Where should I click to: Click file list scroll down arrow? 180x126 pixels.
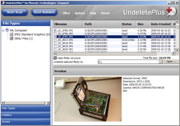[x=177, y=50]
